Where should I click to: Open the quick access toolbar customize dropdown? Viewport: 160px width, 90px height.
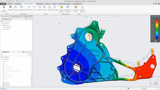tap(24, 1)
